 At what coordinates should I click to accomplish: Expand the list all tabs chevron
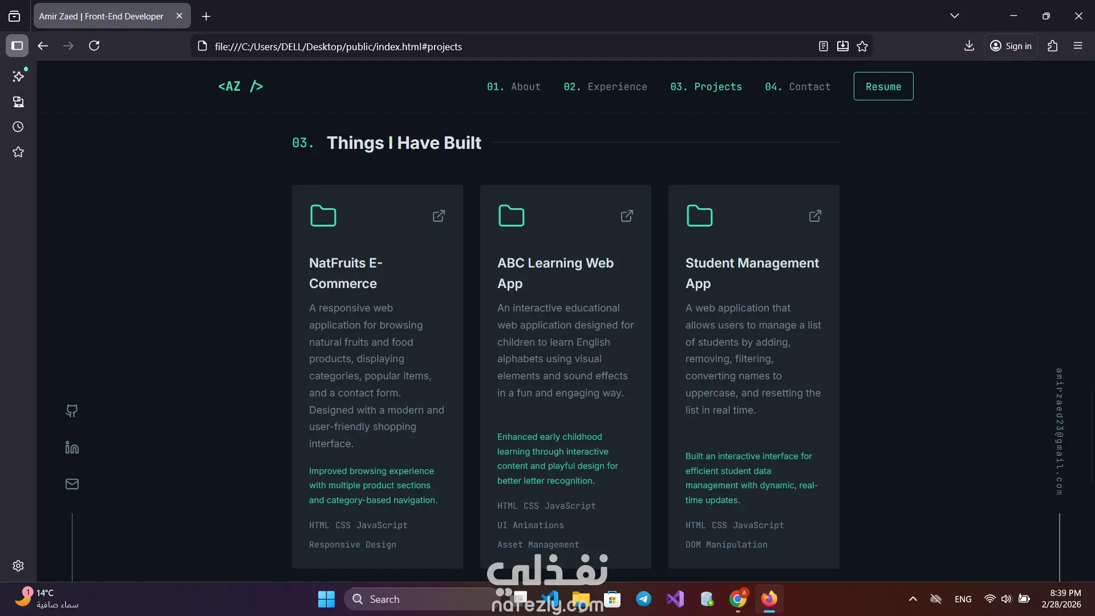tap(955, 16)
